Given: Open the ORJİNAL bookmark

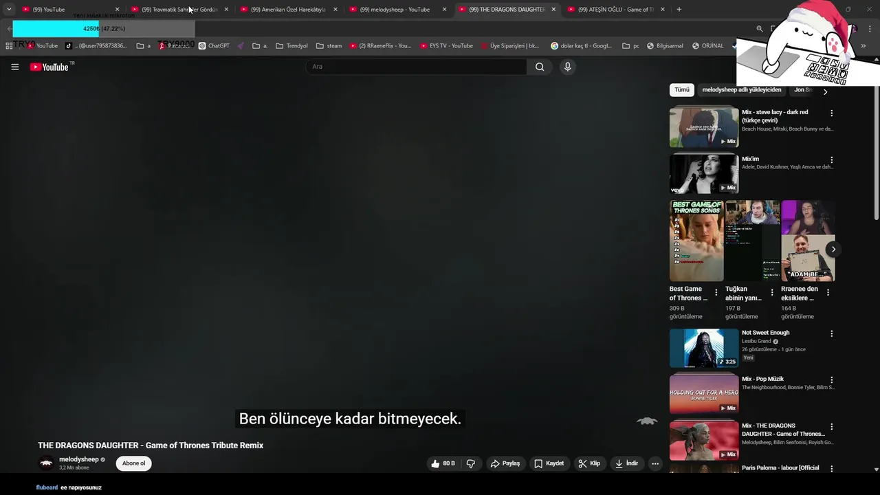Looking at the screenshot, I should pyautogui.click(x=707, y=46).
